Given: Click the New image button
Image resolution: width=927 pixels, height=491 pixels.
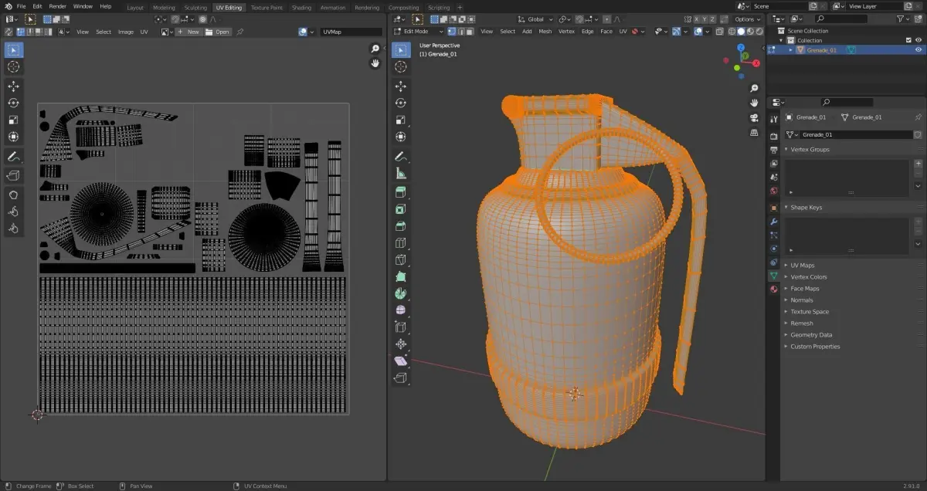Looking at the screenshot, I should pos(188,32).
